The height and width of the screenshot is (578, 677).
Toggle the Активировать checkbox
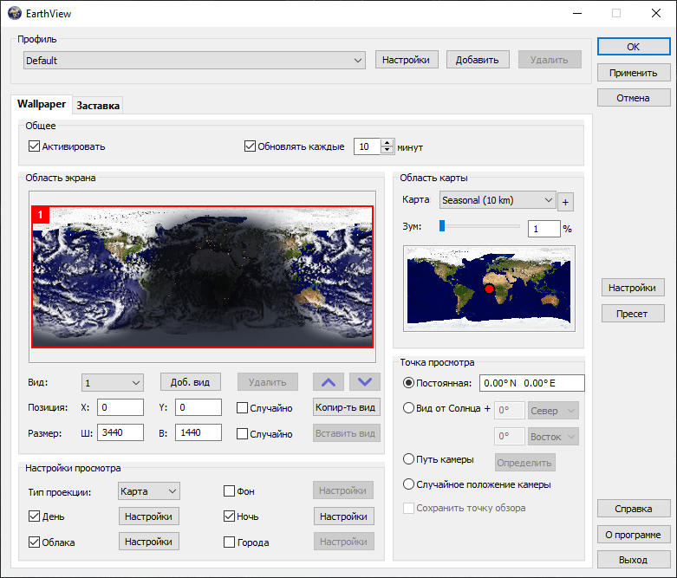coord(35,146)
